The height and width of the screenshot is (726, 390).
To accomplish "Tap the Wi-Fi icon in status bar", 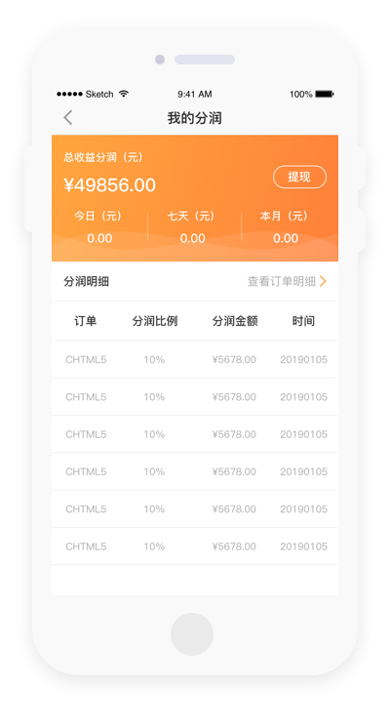I will pyautogui.click(x=124, y=94).
